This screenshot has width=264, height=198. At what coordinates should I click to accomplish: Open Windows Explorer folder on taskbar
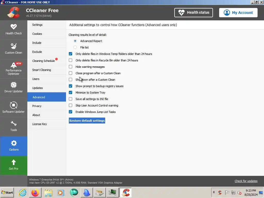[x=48, y=193]
